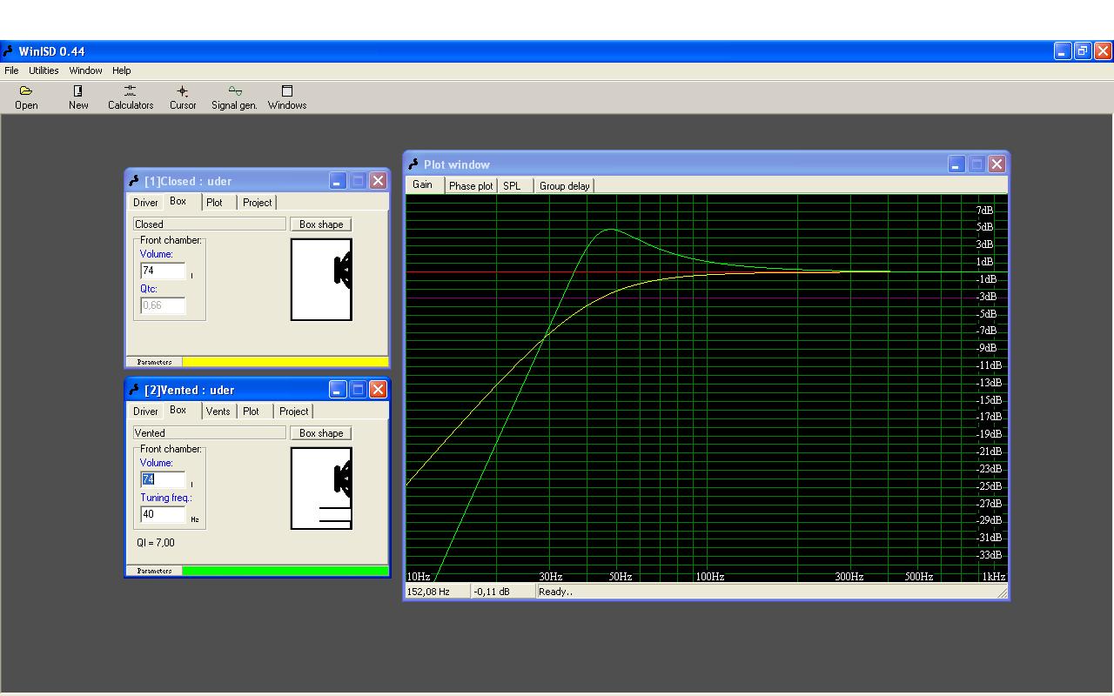Image resolution: width=1114 pixels, height=696 pixels.
Task: Open the Utilities menu
Action: (44, 70)
